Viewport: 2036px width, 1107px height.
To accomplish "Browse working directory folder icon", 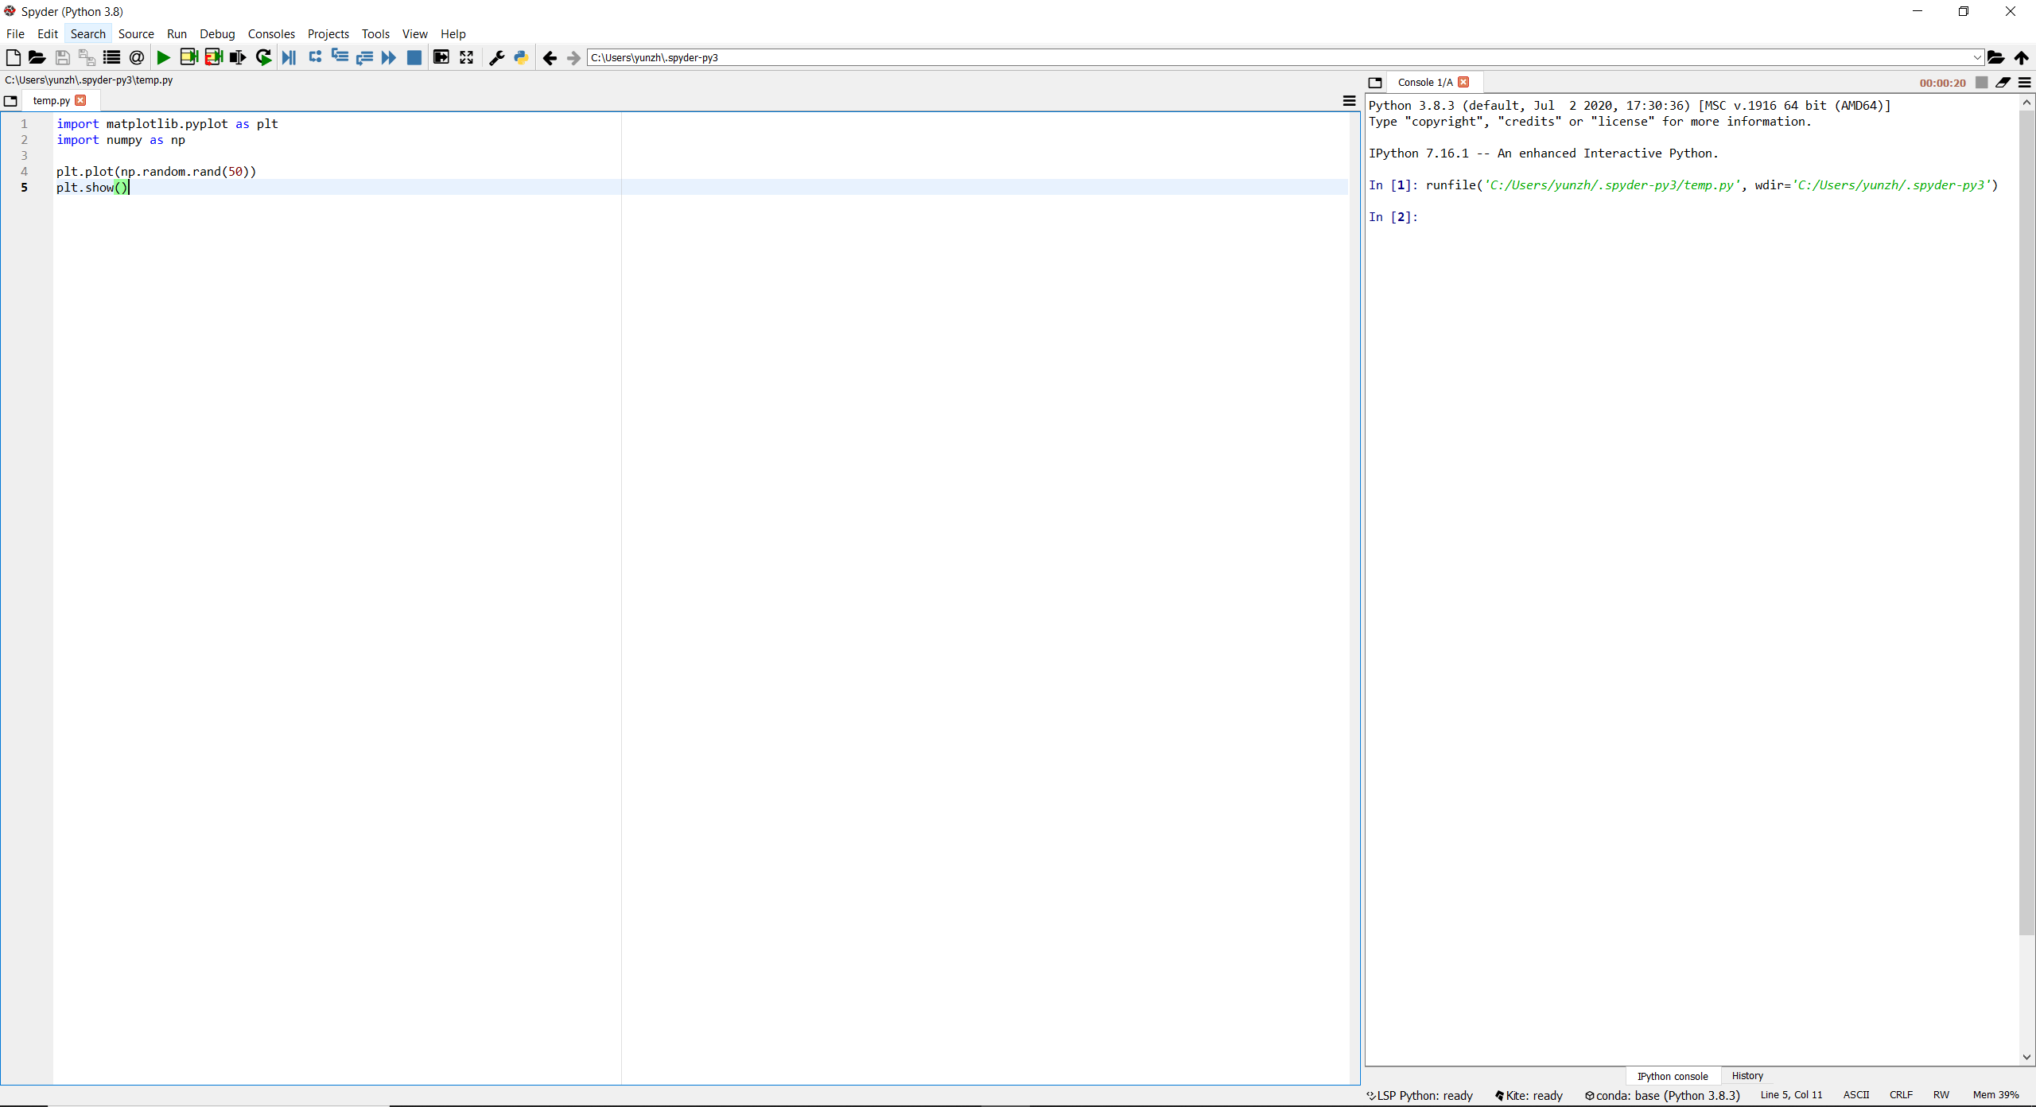I will (x=1995, y=57).
